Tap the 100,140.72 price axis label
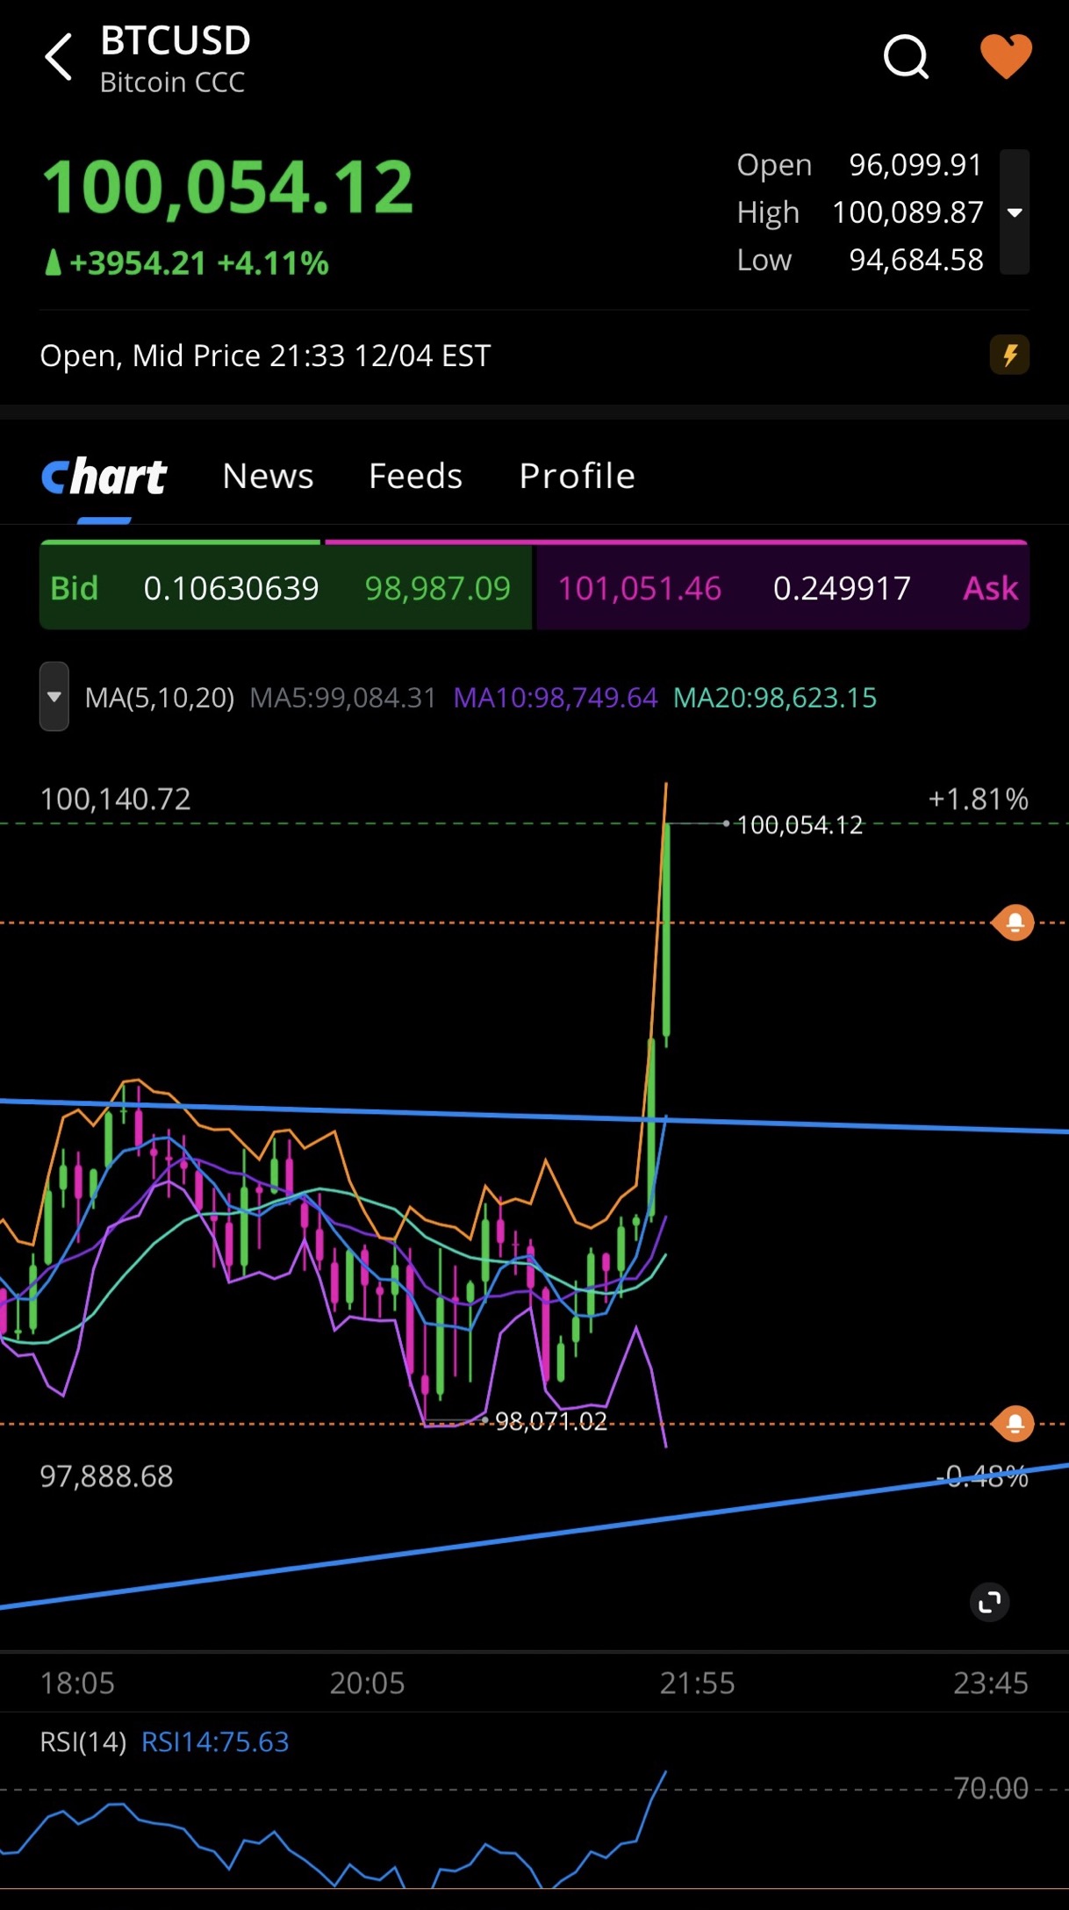 (115, 799)
